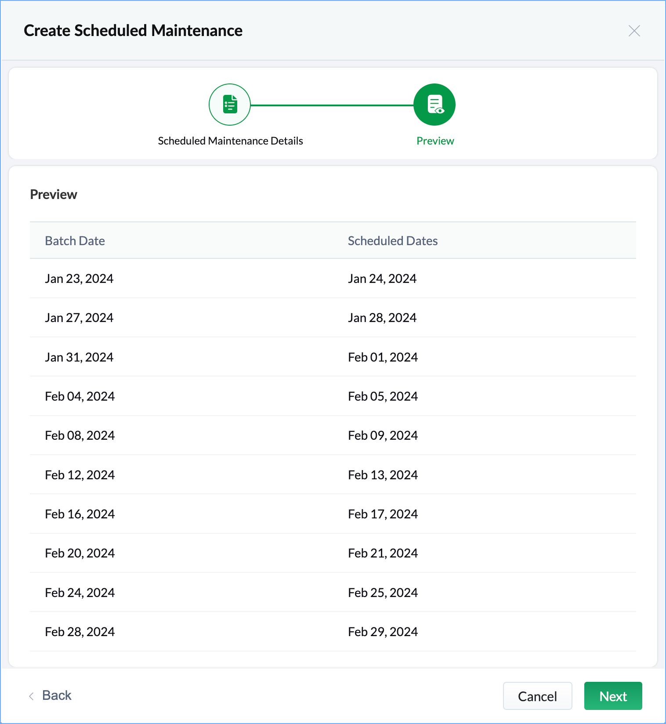The height and width of the screenshot is (724, 666).
Task: Click the Scheduled Dates column header
Action: click(392, 241)
